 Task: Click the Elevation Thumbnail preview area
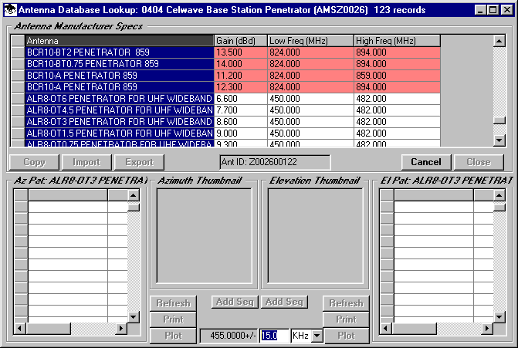[x=315, y=236]
